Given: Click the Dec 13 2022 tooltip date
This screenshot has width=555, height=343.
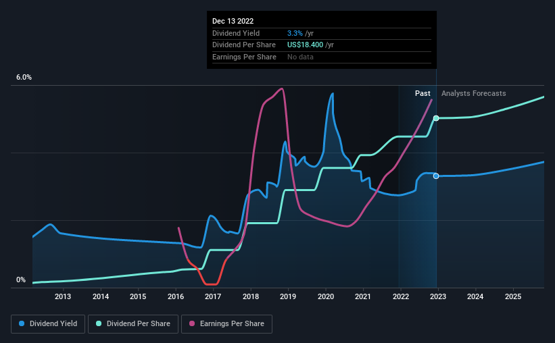Looking at the screenshot, I should tap(233, 21).
